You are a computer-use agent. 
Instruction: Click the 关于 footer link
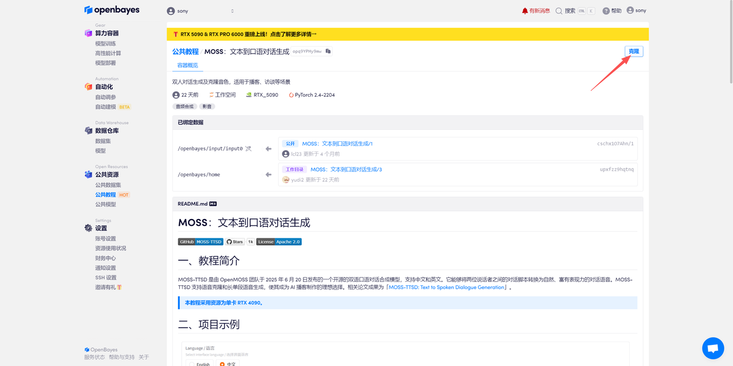tap(144, 357)
